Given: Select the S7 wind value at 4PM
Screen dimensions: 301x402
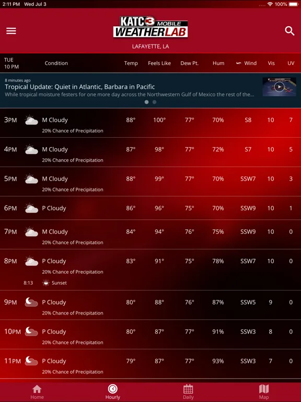Looking at the screenshot, I should pyautogui.click(x=248, y=150).
